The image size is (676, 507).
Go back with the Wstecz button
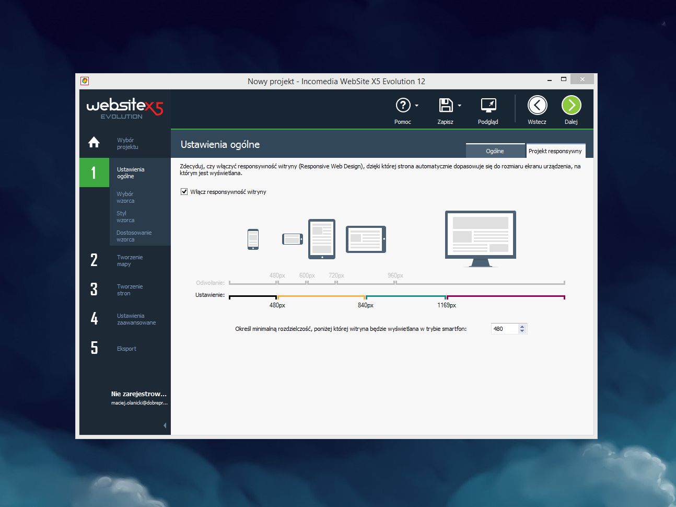coord(537,105)
